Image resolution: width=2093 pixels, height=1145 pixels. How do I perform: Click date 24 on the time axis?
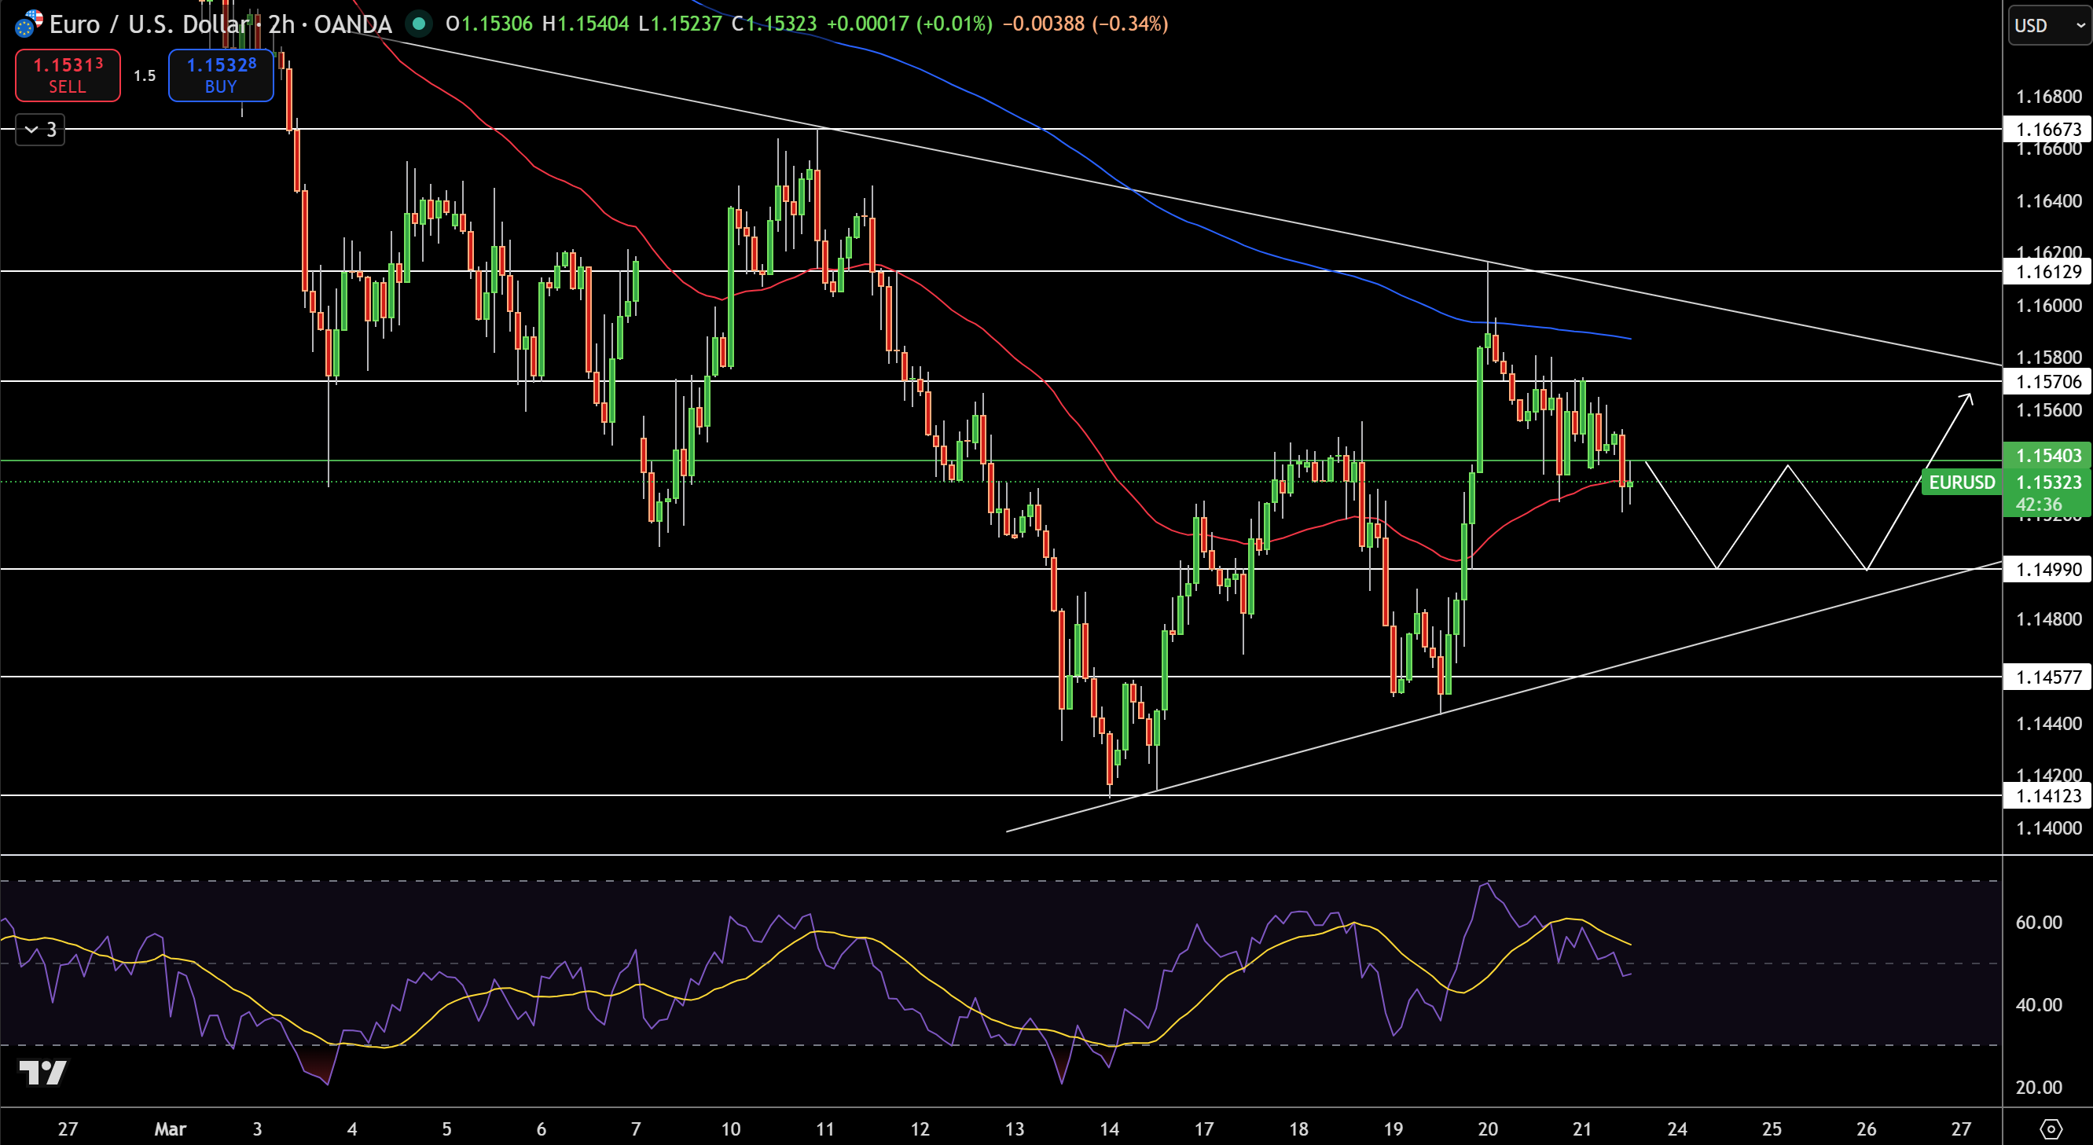point(1677,1128)
